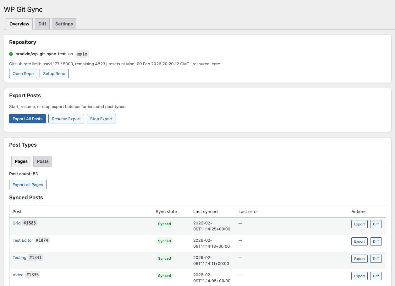Click the Synced badge in Testing row
395x286 pixels.
tap(164, 258)
